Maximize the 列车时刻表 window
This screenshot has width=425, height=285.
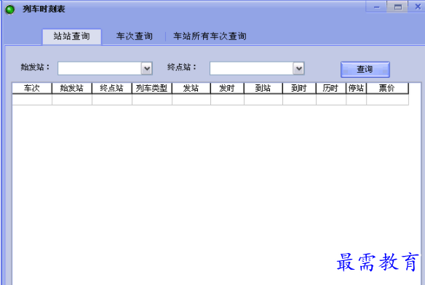[x=397, y=7]
